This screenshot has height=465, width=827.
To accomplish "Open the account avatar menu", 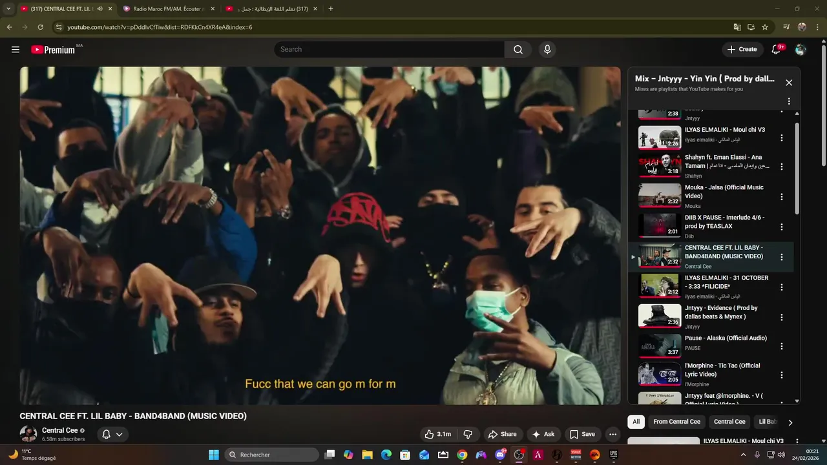I will (801, 50).
